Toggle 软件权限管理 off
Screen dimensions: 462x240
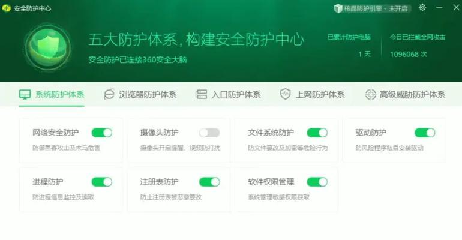click(x=317, y=182)
